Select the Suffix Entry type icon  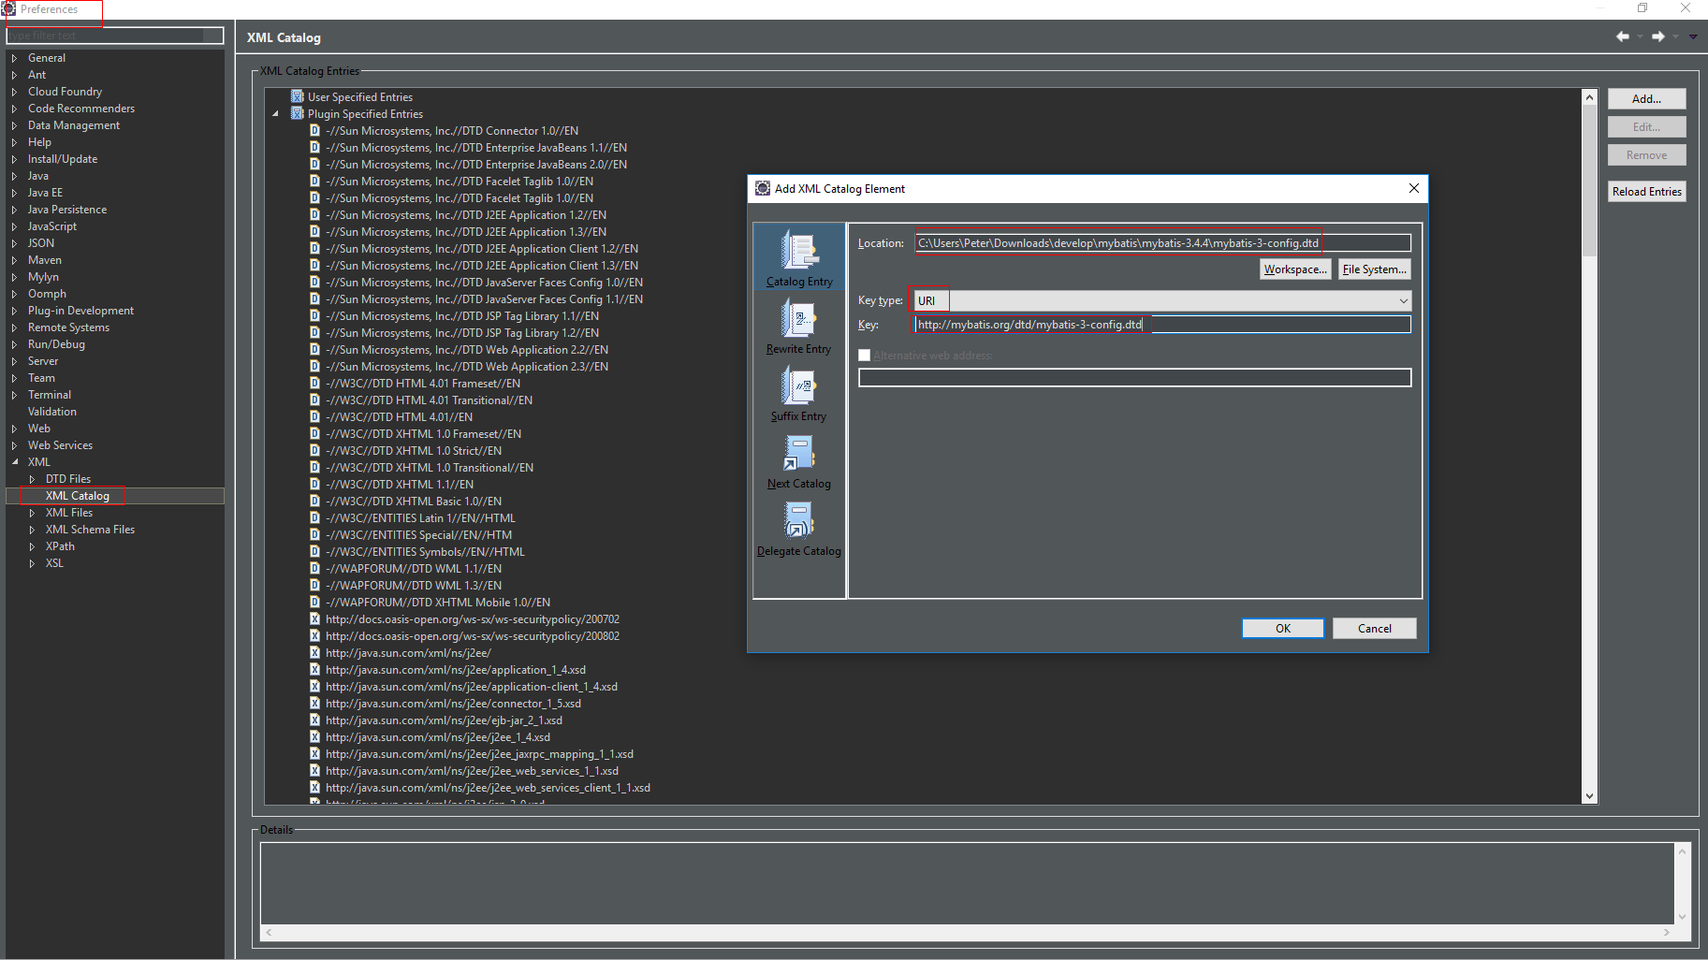(797, 387)
